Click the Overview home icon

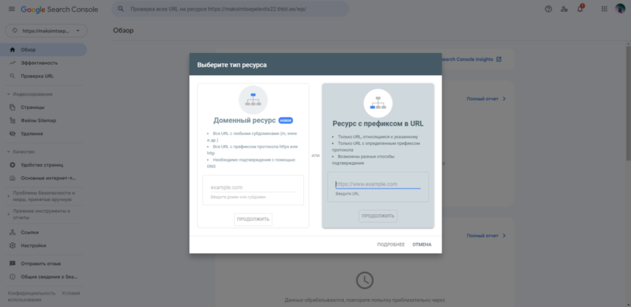click(12, 50)
